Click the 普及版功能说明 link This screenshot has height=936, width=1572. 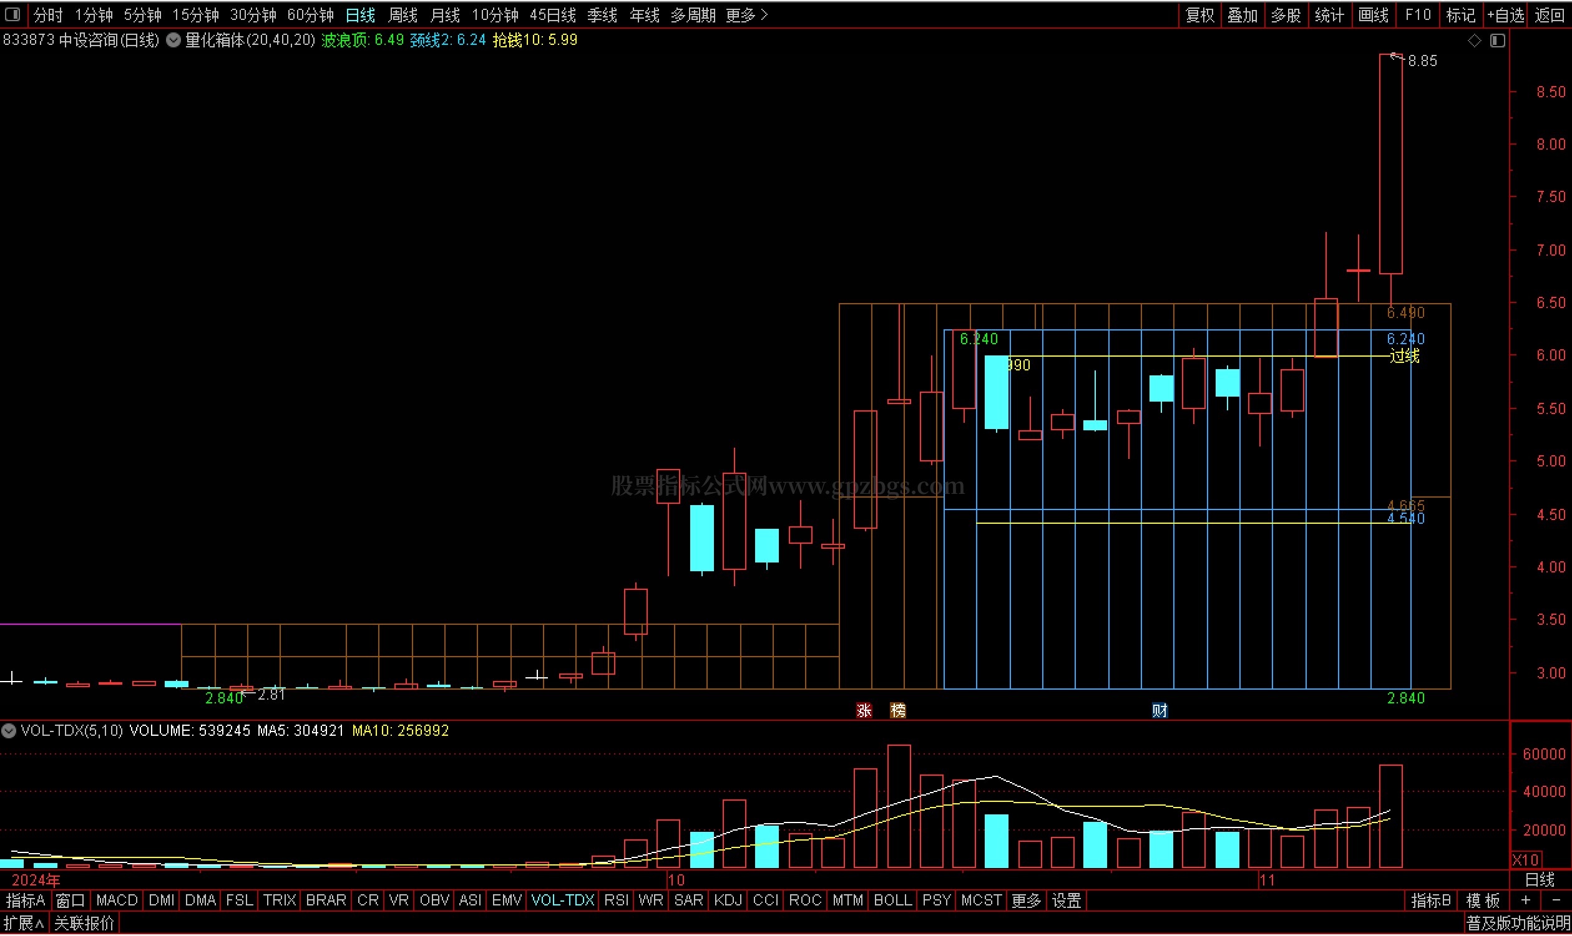(1517, 924)
